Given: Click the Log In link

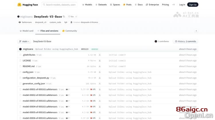Looking at the screenshot, I should tap(182, 5).
